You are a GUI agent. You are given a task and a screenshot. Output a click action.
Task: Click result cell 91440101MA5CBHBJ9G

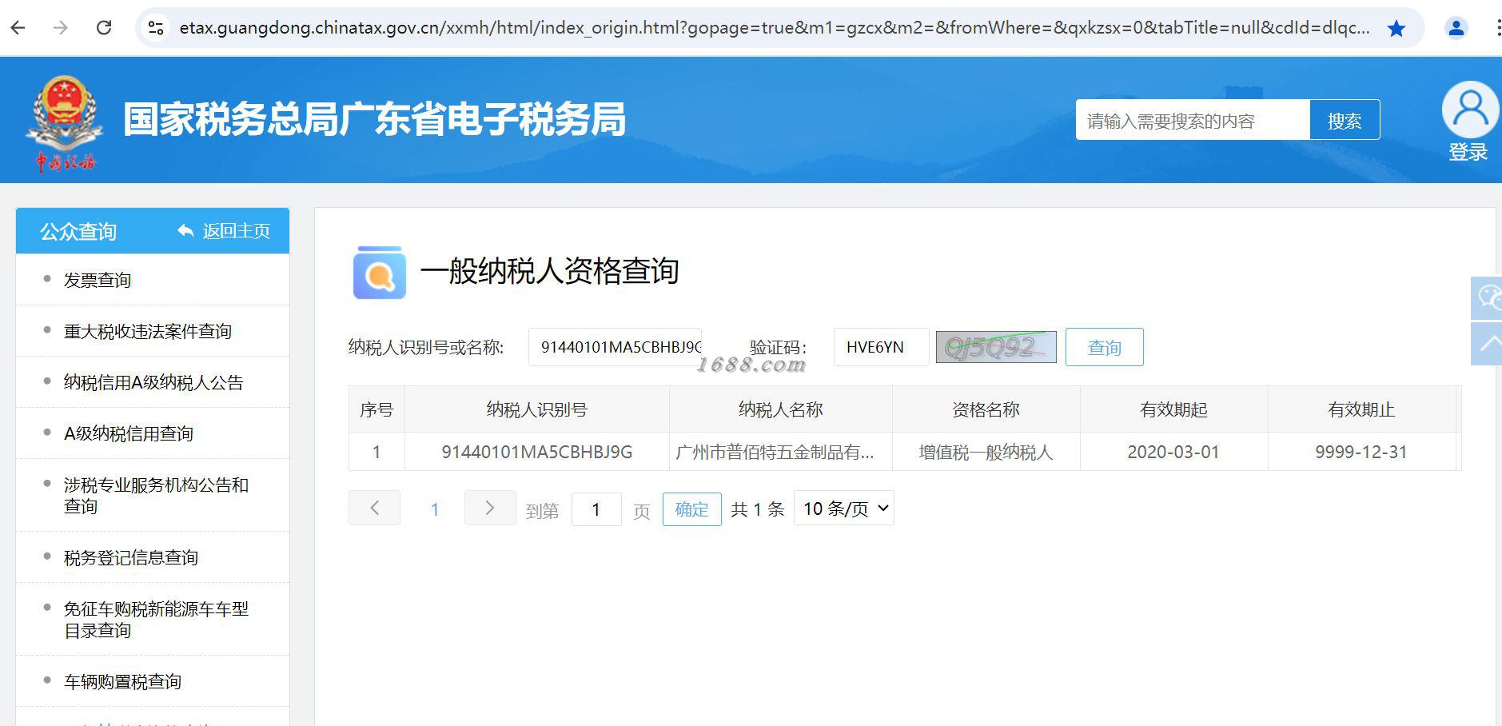(x=537, y=452)
